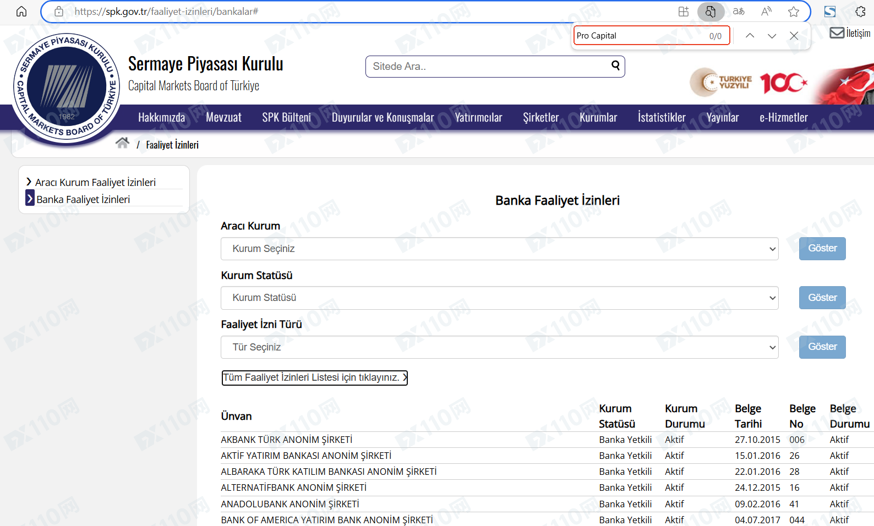Click the breadcrumb home icon
Screen dimensions: 874x526
pyautogui.click(x=122, y=144)
